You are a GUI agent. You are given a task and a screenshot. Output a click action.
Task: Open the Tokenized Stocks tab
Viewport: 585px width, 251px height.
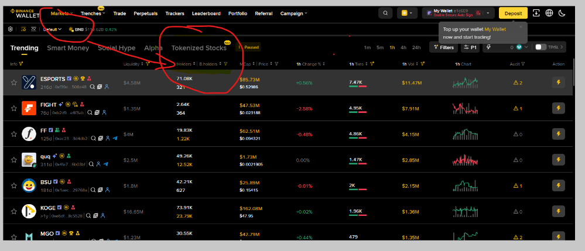click(x=199, y=48)
